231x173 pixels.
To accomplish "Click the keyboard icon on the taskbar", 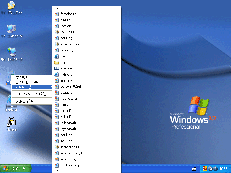I will [x=194, y=169].
